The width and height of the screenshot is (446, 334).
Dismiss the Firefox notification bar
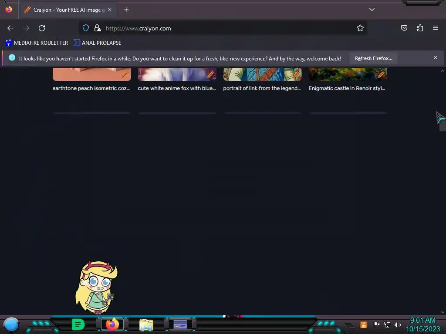click(436, 58)
